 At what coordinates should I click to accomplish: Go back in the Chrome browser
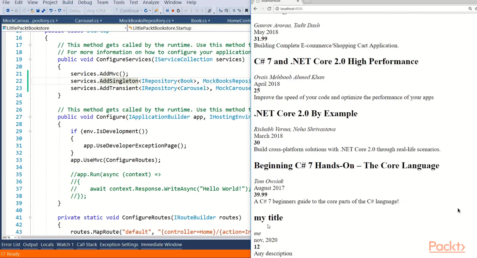[x=255, y=8]
